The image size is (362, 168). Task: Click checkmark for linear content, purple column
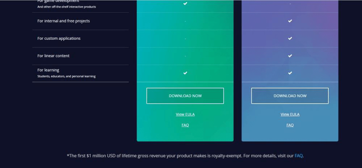[x=290, y=56]
